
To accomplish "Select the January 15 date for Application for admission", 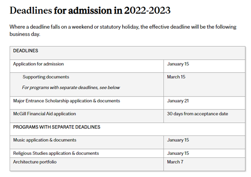I will pyautogui.click(x=178, y=64).
